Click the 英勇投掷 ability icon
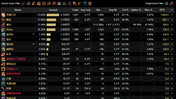The width and height of the screenshot is (176, 99). (x=3, y=84)
